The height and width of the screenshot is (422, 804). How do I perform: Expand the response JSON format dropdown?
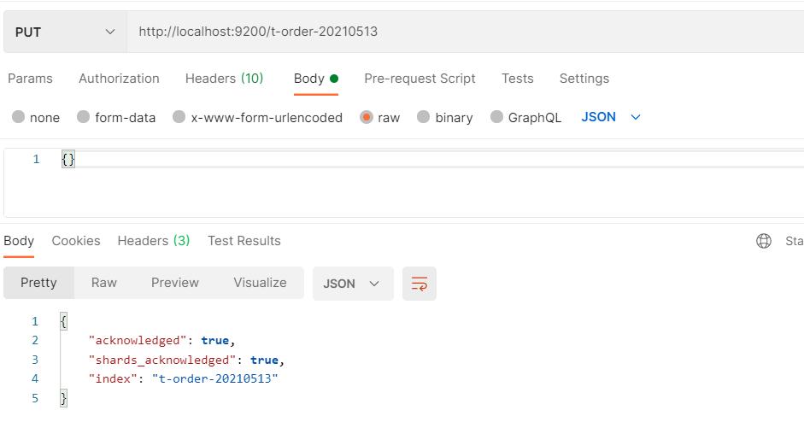(x=352, y=284)
